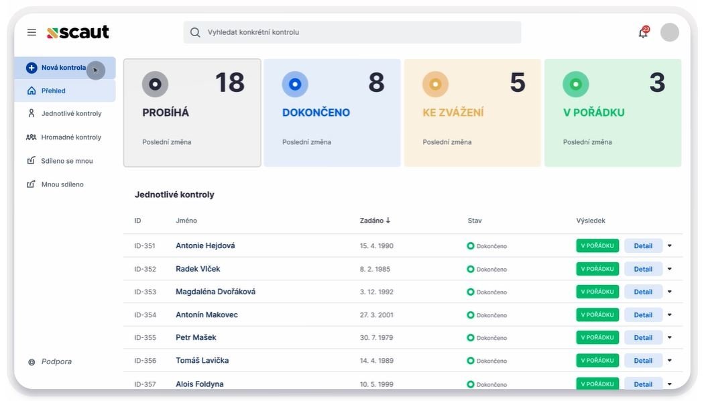Open the user profile avatar
712x401 pixels.
point(669,32)
